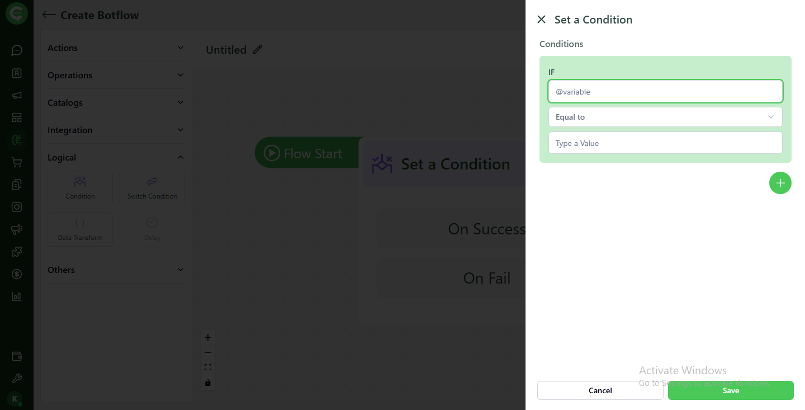Open the Equal to operator dropdown

tap(665, 117)
